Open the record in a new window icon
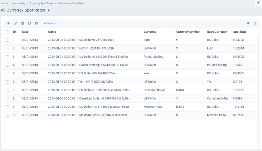Screen dimensions: 262x151 [16, 23]
